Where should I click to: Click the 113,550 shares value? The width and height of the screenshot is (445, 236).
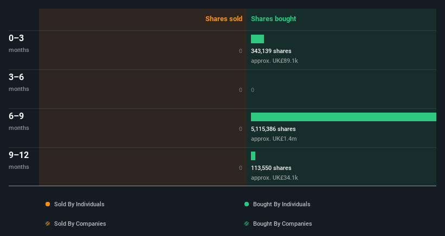(271, 168)
